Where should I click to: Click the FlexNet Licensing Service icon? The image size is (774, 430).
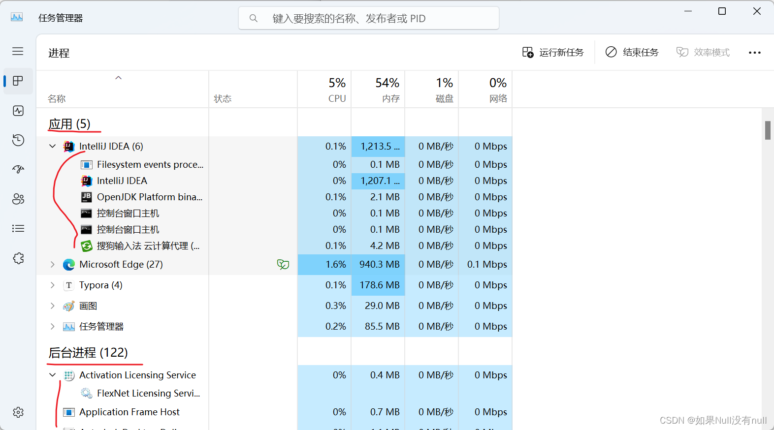[87, 393]
